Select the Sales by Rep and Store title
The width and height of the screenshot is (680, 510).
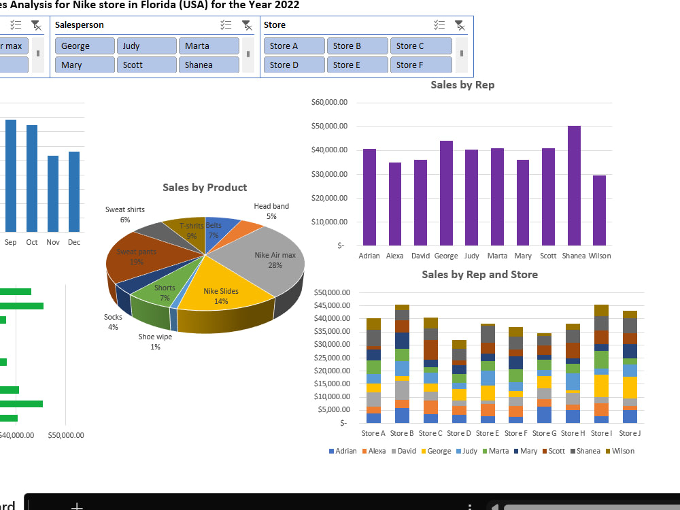tap(479, 275)
